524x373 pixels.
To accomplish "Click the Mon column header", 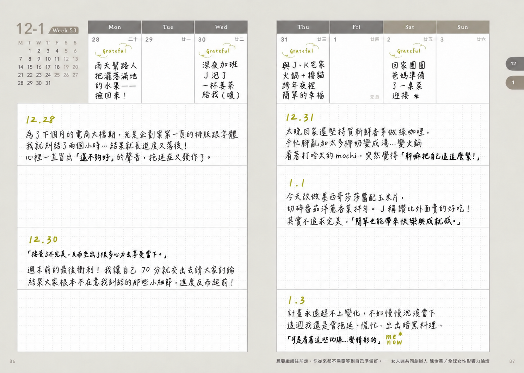I will coord(115,27).
